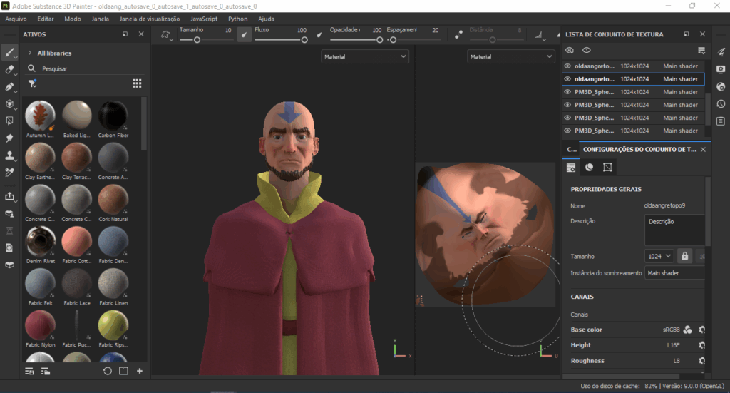Switch to Configurações do conjunto de textura tab

point(639,150)
